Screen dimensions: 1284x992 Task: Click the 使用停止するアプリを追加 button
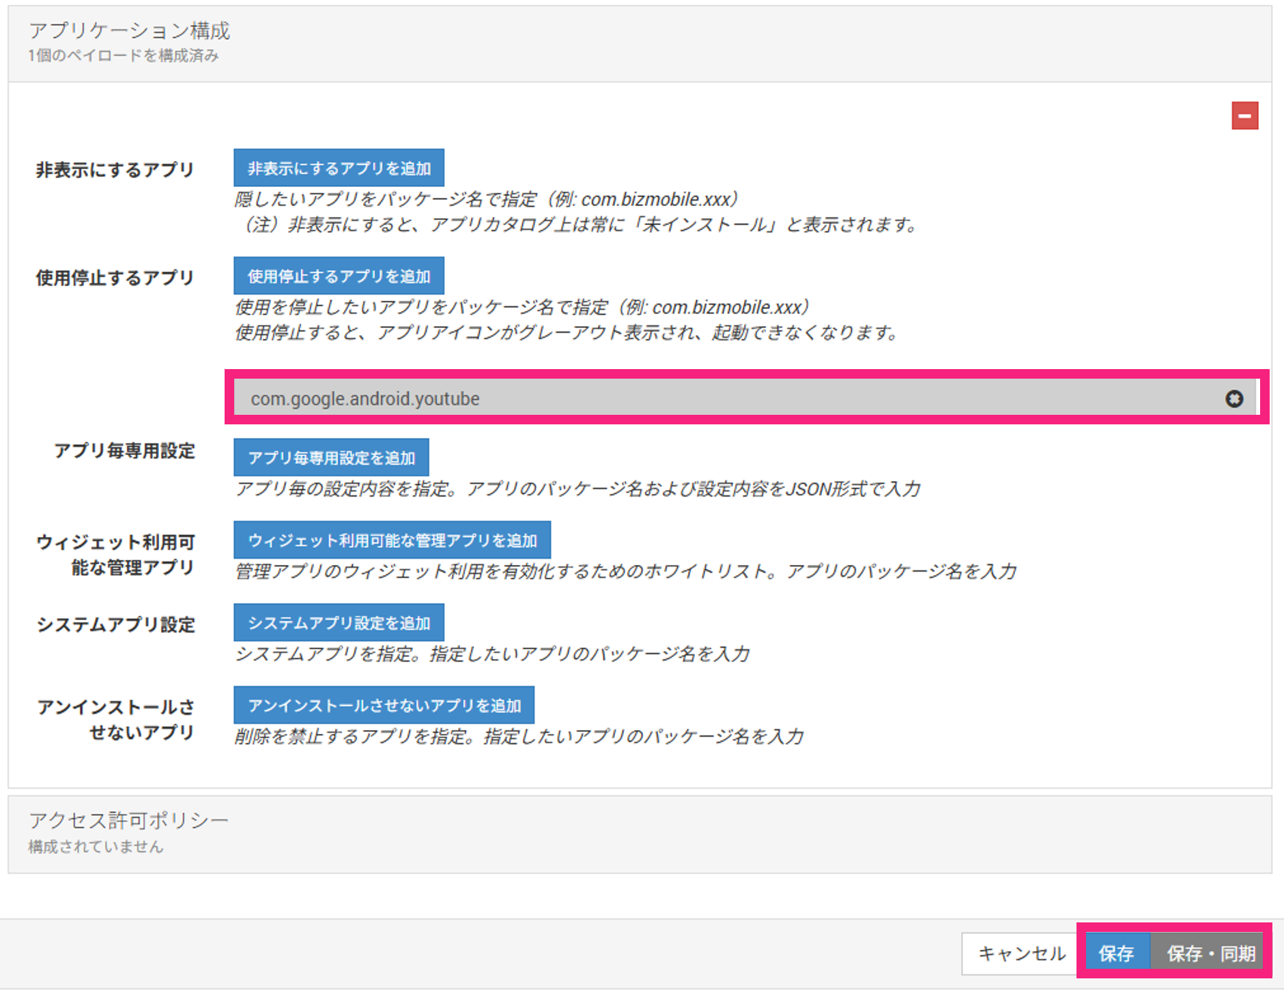click(x=339, y=276)
